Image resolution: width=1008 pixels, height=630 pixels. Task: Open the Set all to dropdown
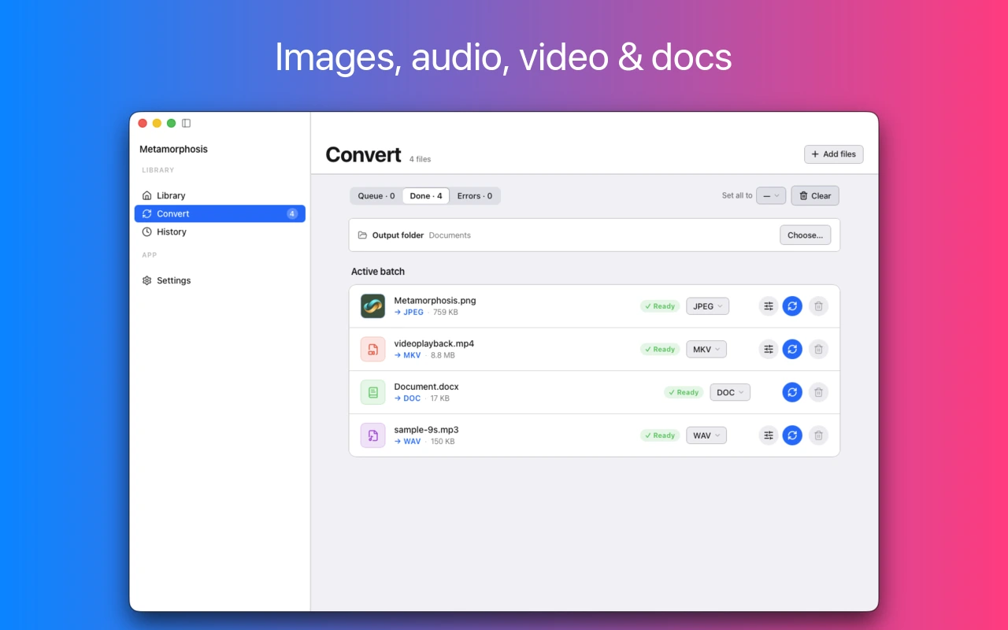(x=771, y=195)
